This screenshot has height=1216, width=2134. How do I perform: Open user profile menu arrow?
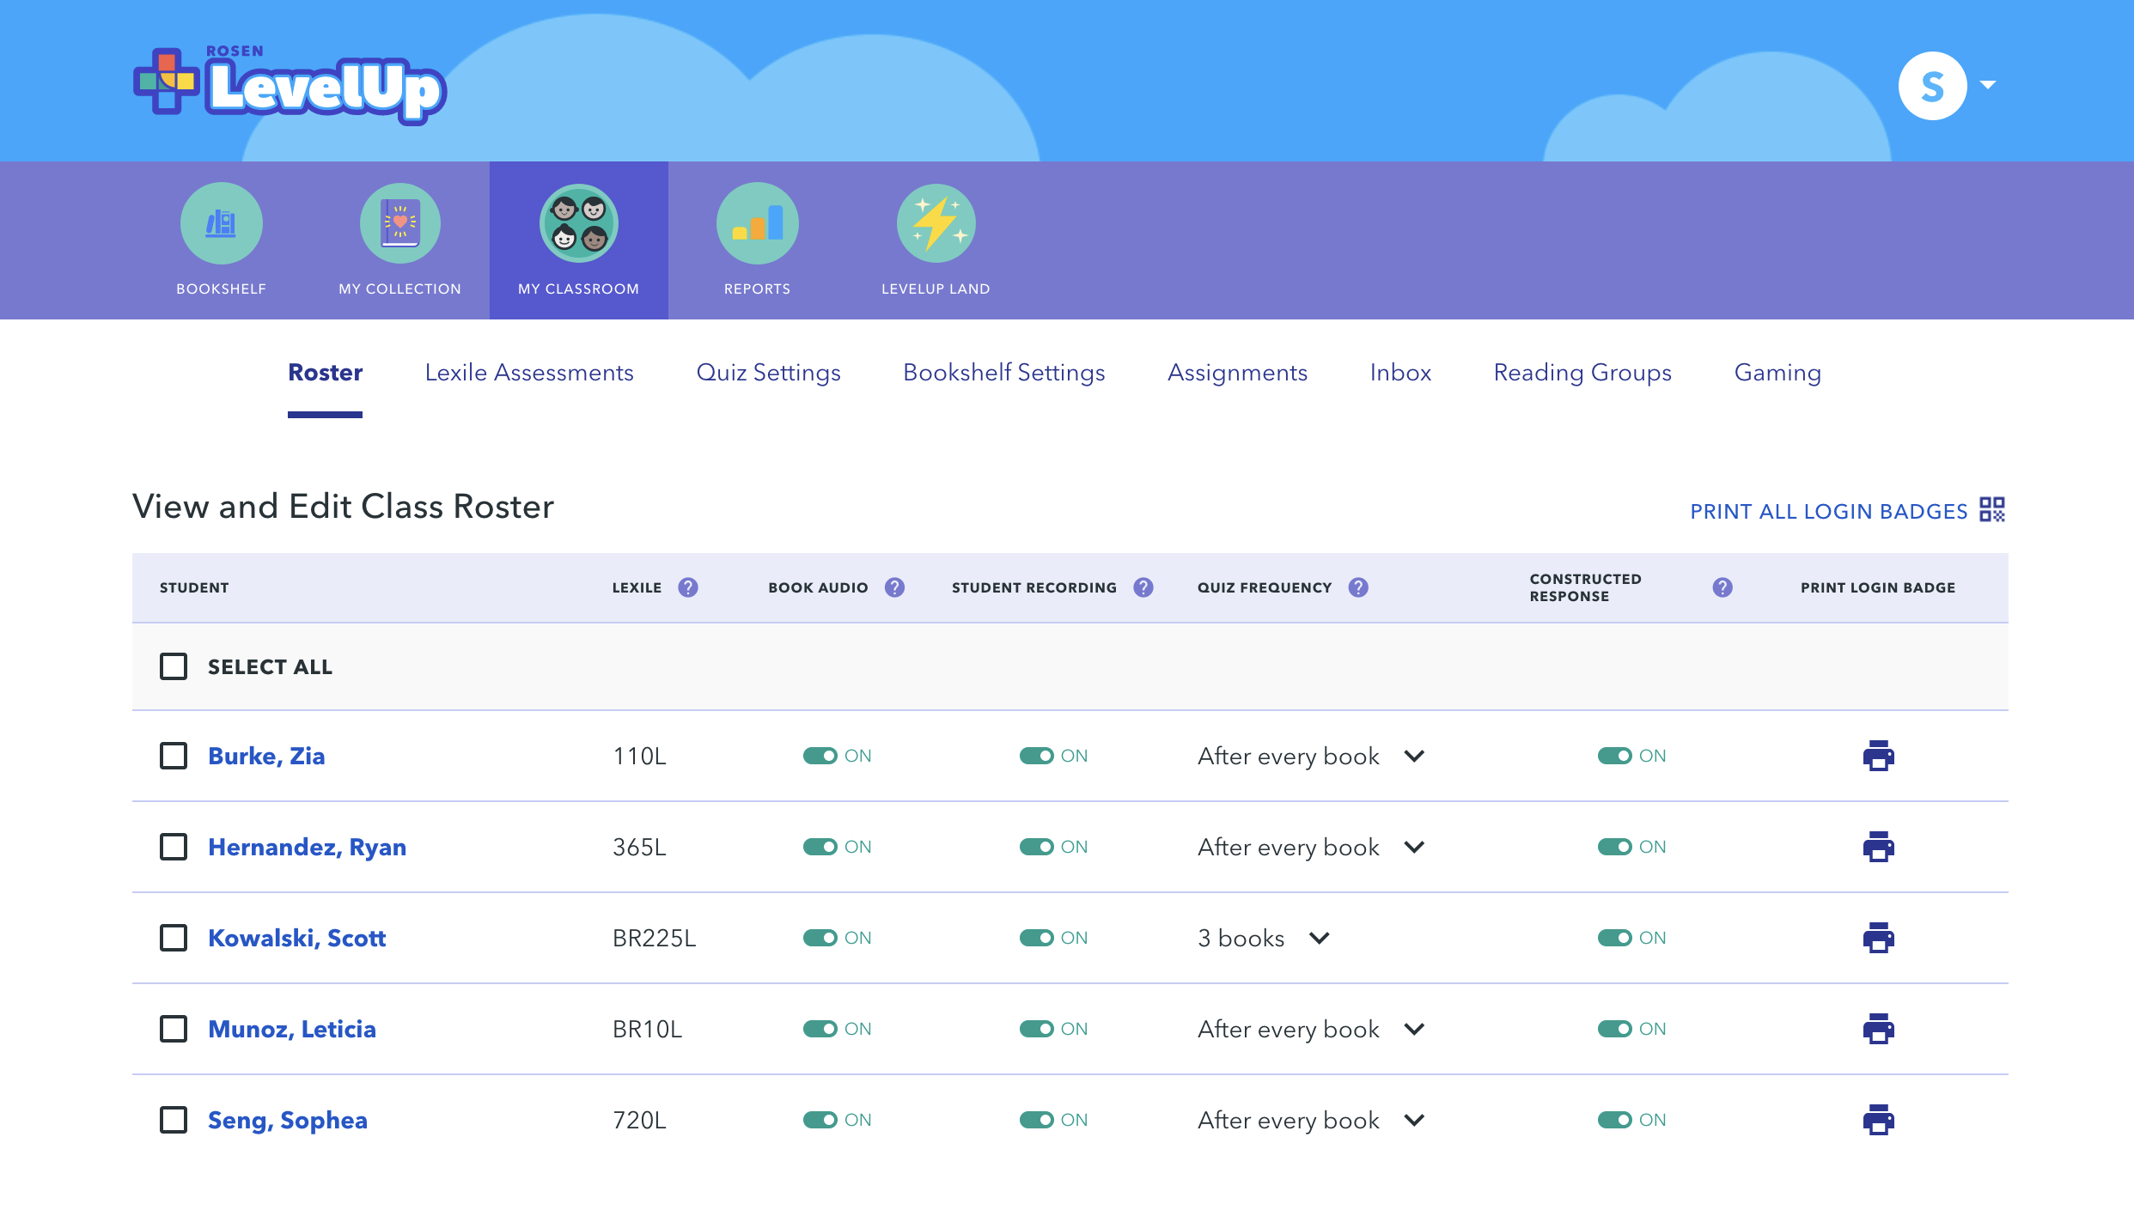(x=1987, y=85)
